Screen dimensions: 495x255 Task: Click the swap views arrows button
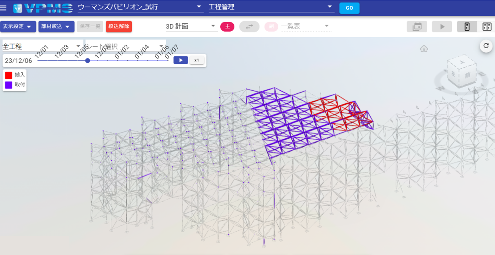(x=249, y=27)
